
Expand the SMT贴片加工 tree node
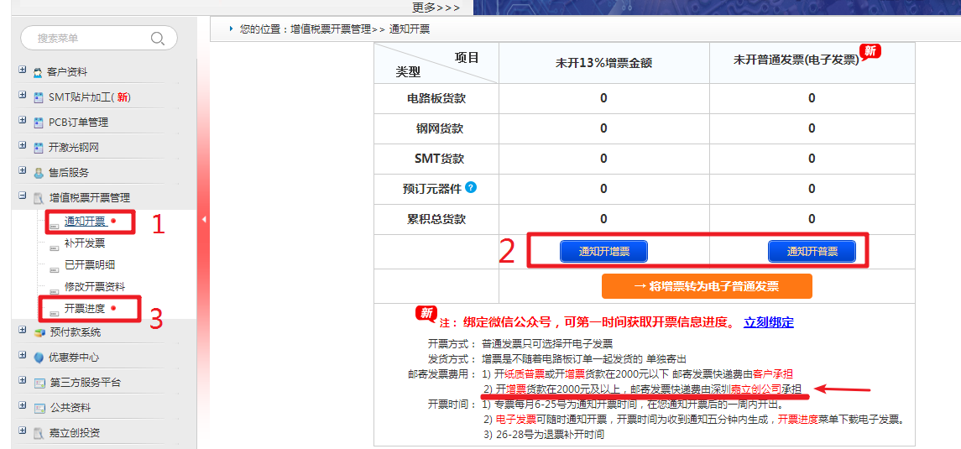23,97
